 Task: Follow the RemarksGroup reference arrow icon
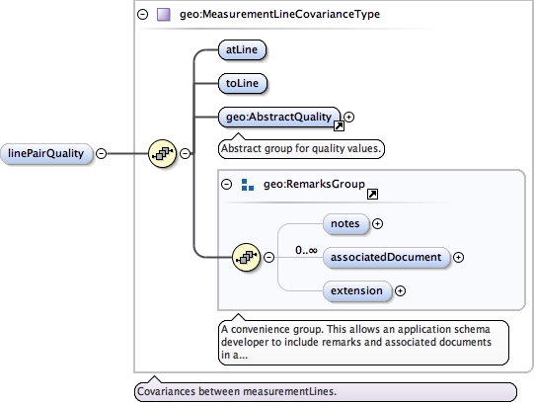[x=372, y=195]
